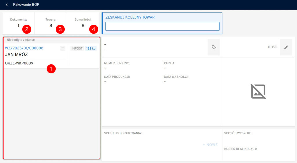
Task: Select the Dokumenty counter tile
Action: [18, 23]
